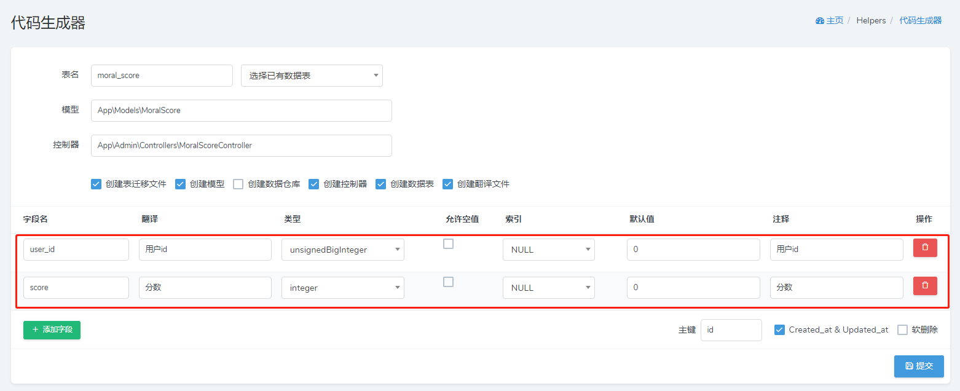Click default value input in user_id row
960x391 pixels.
click(x=693, y=250)
